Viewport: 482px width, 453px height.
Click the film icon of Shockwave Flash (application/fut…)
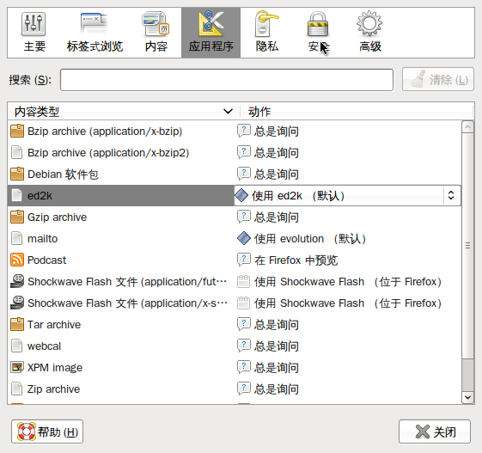(x=17, y=281)
